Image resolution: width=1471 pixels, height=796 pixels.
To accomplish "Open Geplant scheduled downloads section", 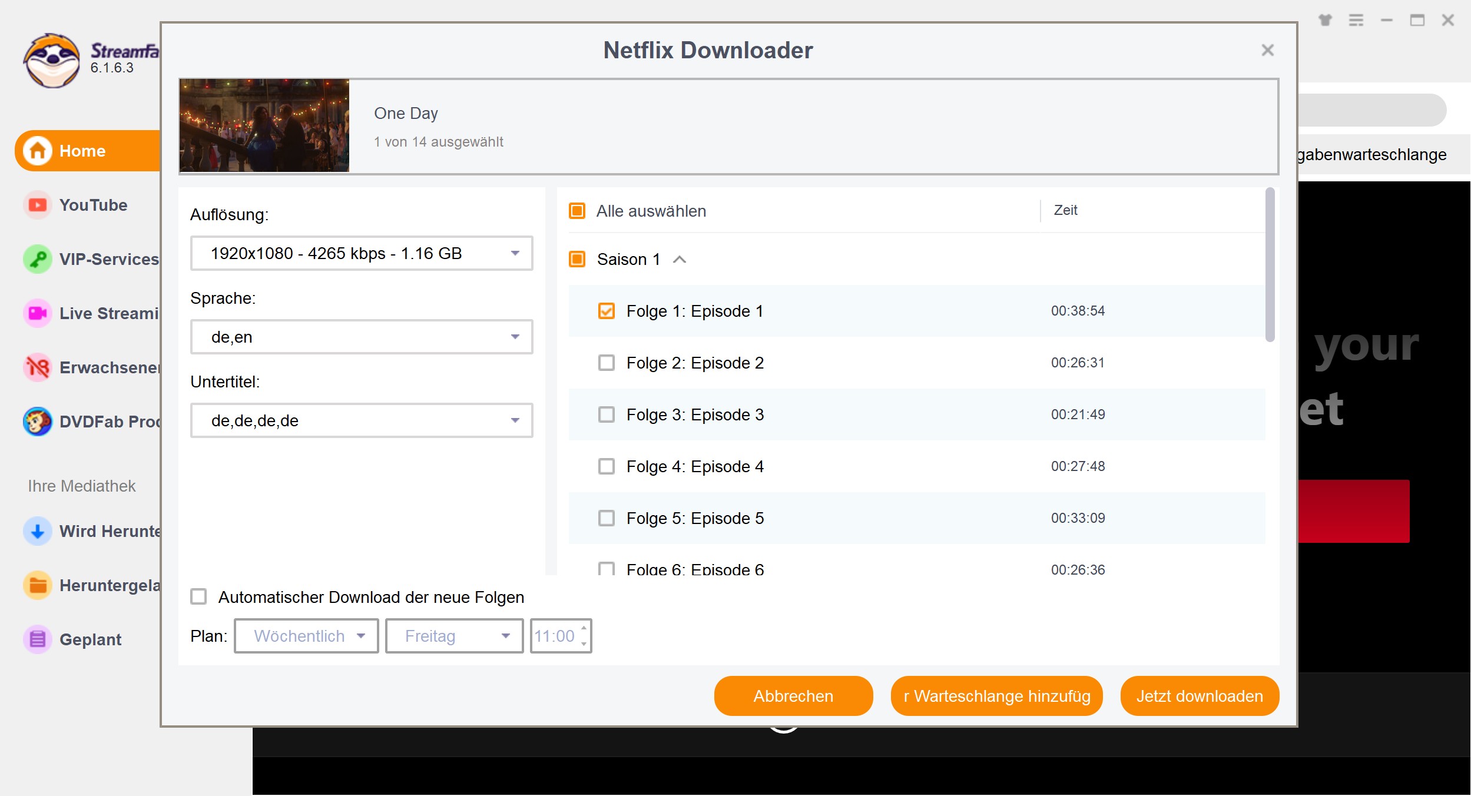I will (90, 638).
